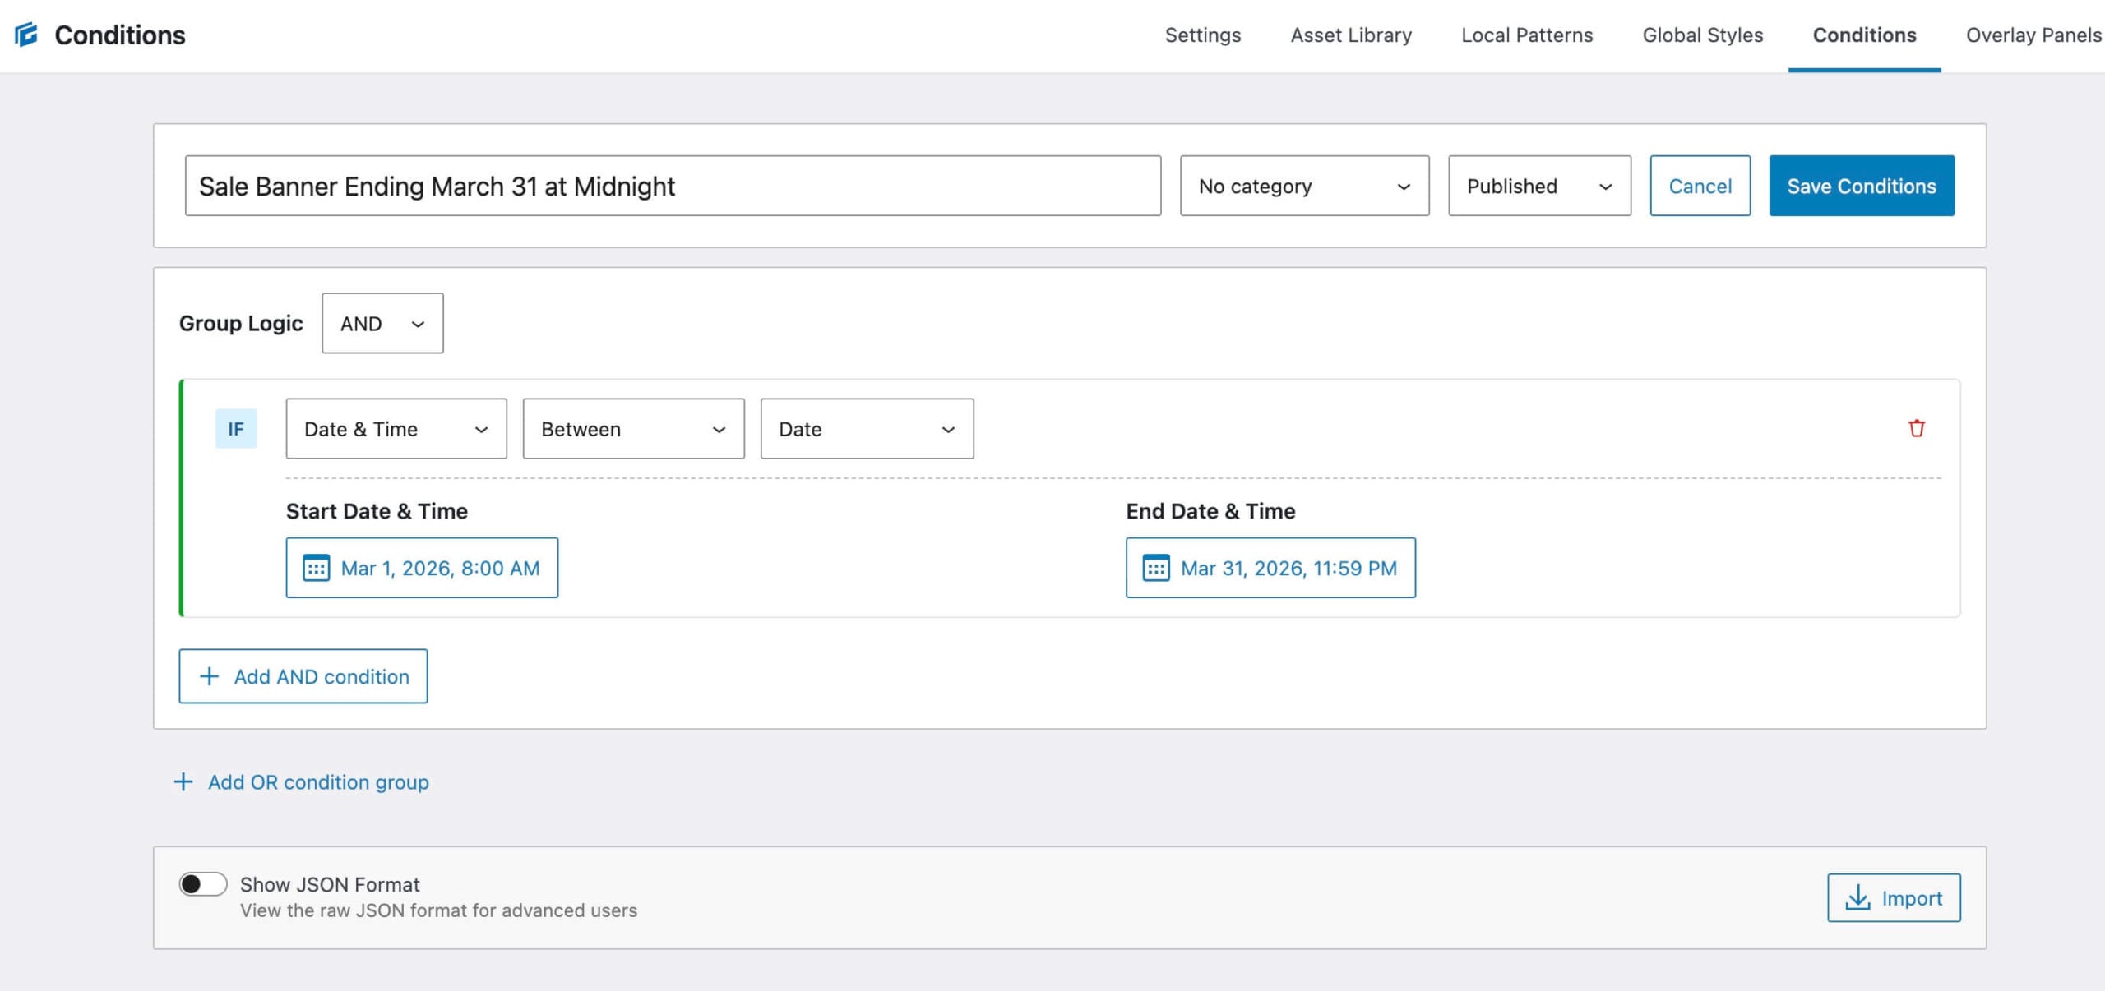Click the Save Conditions button
Viewport: 2105px width, 991px height.
pyautogui.click(x=1862, y=186)
